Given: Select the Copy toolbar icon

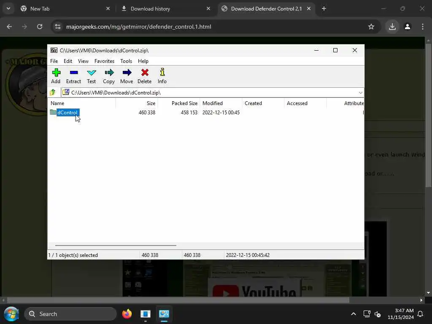Looking at the screenshot, I should 109,76.
